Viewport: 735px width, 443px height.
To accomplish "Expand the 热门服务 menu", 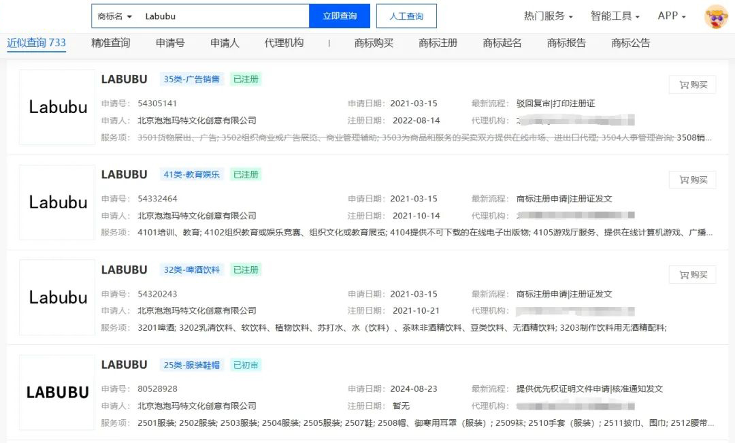I will pyautogui.click(x=548, y=16).
